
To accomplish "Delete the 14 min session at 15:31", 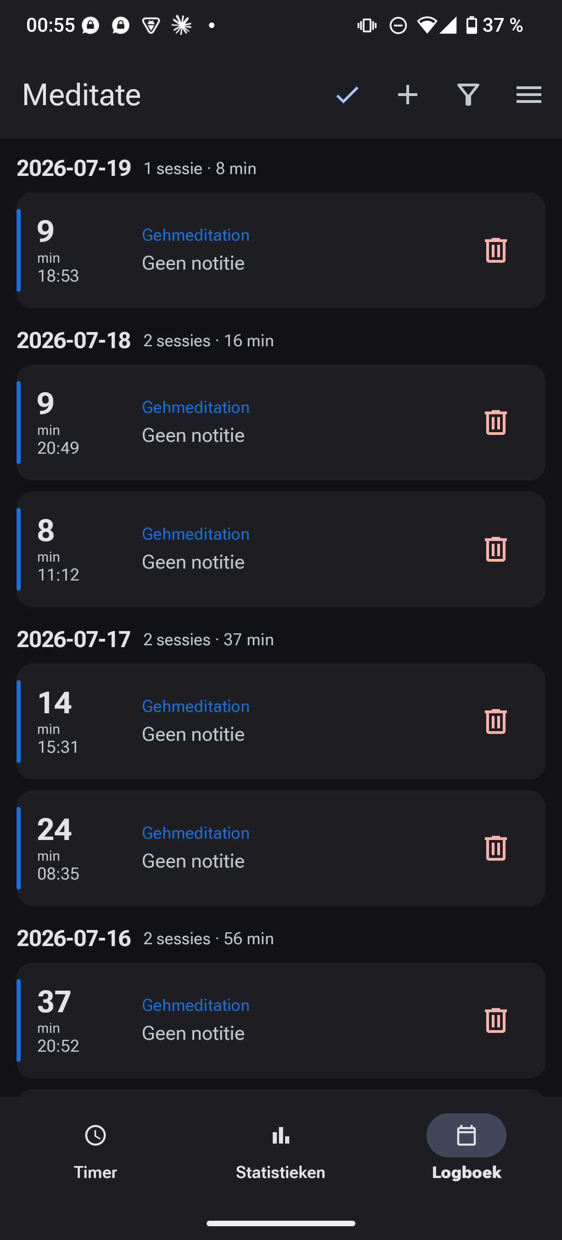I will pyautogui.click(x=495, y=721).
